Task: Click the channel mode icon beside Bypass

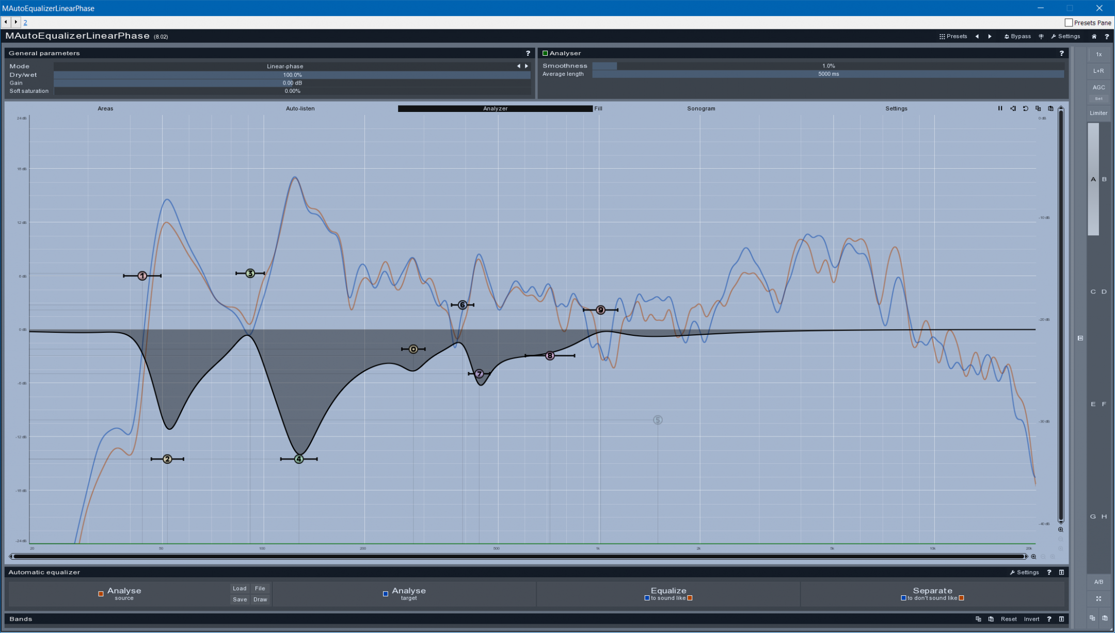Action: coord(1041,36)
